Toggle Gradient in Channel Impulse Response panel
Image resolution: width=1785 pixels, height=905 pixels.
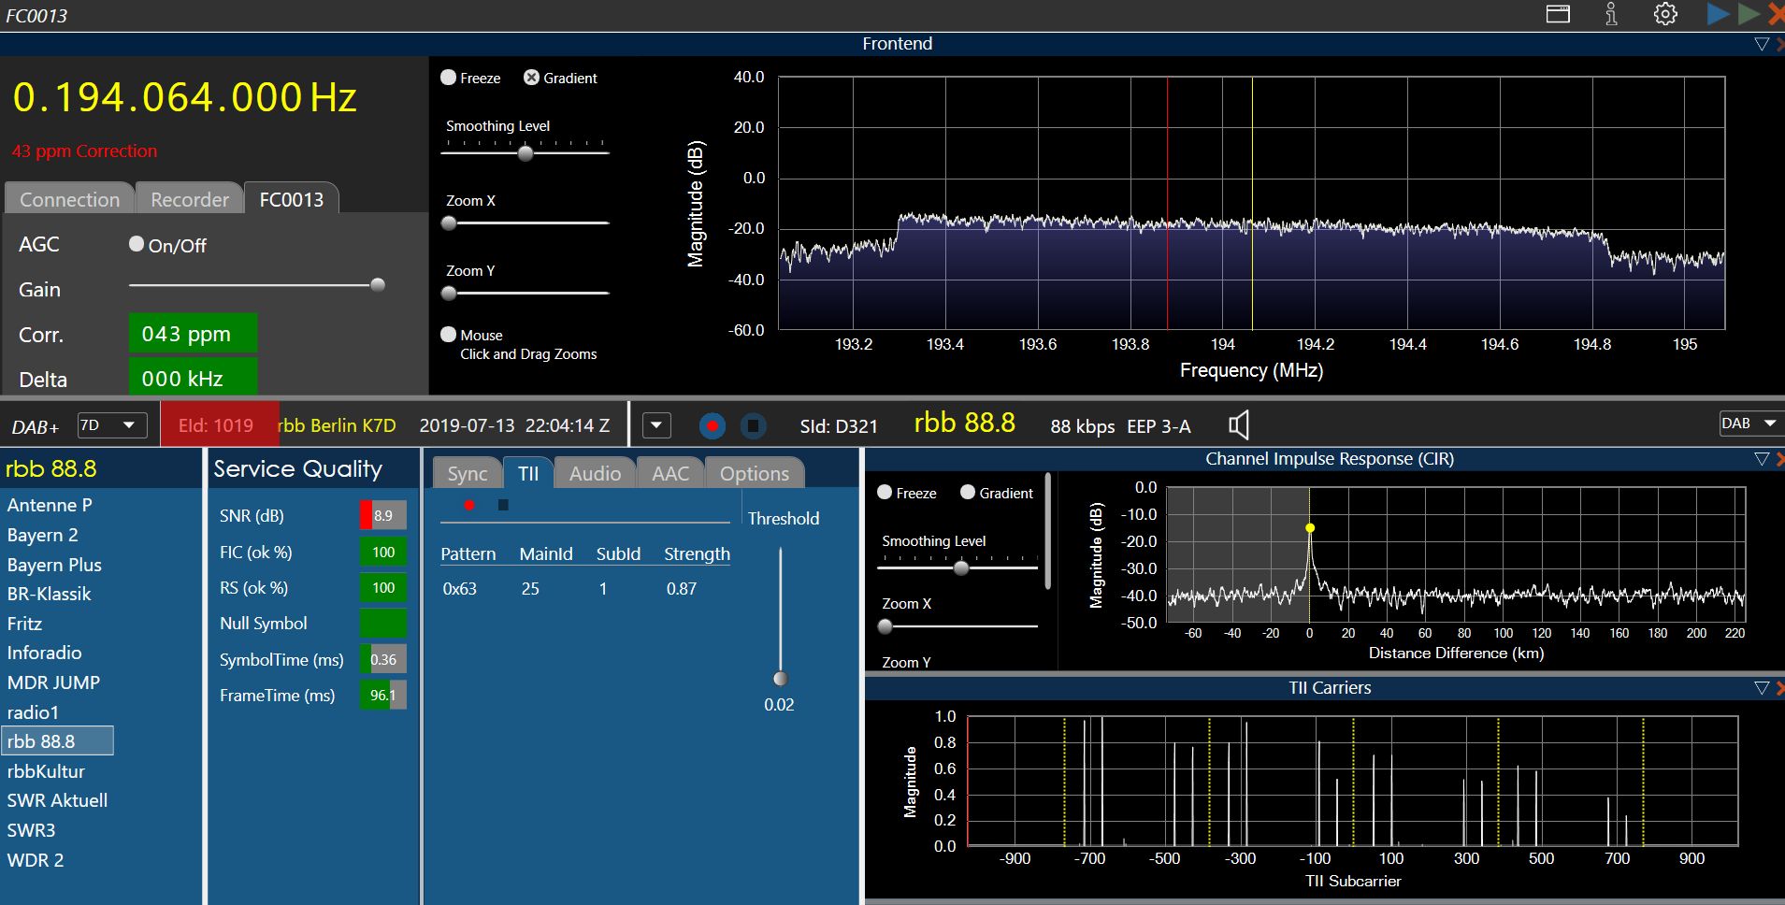click(968, 493)
